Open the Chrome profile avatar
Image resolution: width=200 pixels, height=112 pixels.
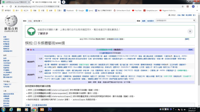pos(193,6)
